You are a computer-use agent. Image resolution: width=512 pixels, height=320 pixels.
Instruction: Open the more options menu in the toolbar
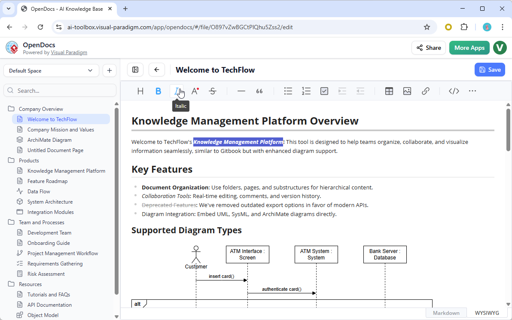tap(472, 91)
